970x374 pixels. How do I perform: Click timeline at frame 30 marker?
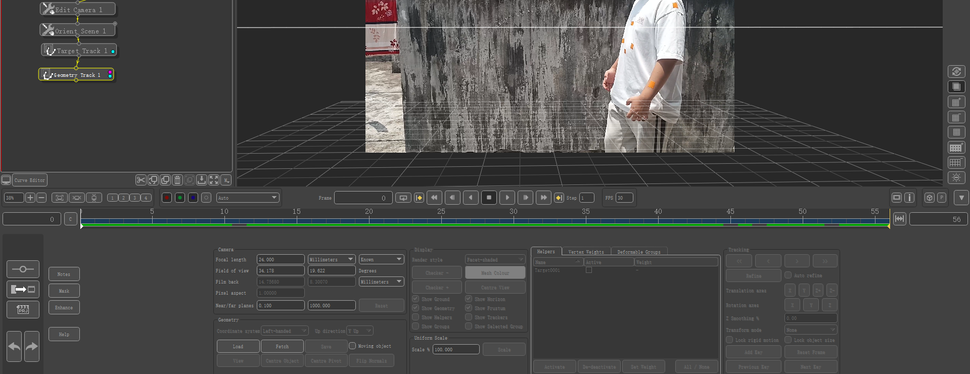[x=514, y=218]
